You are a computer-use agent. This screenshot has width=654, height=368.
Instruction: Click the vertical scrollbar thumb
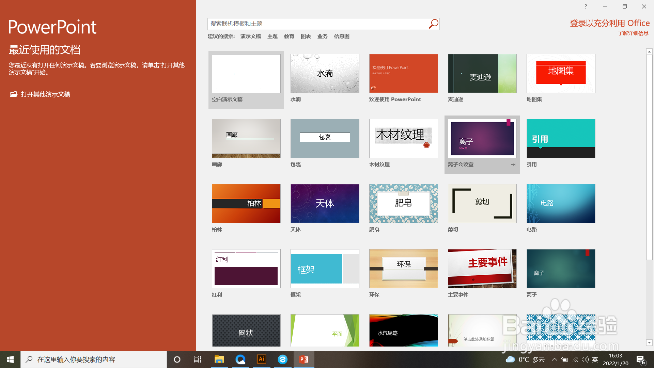point(649,157)
